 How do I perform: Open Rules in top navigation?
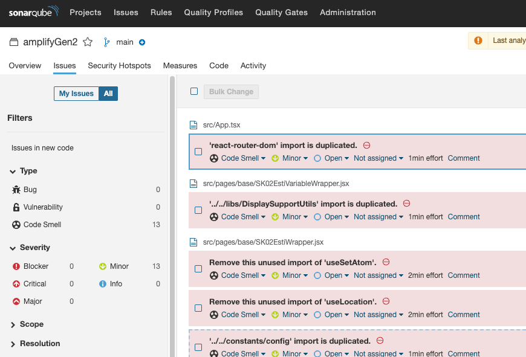161,13
